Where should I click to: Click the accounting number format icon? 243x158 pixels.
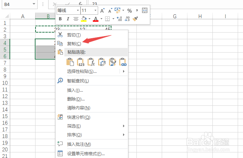click(x=117, y=11)
